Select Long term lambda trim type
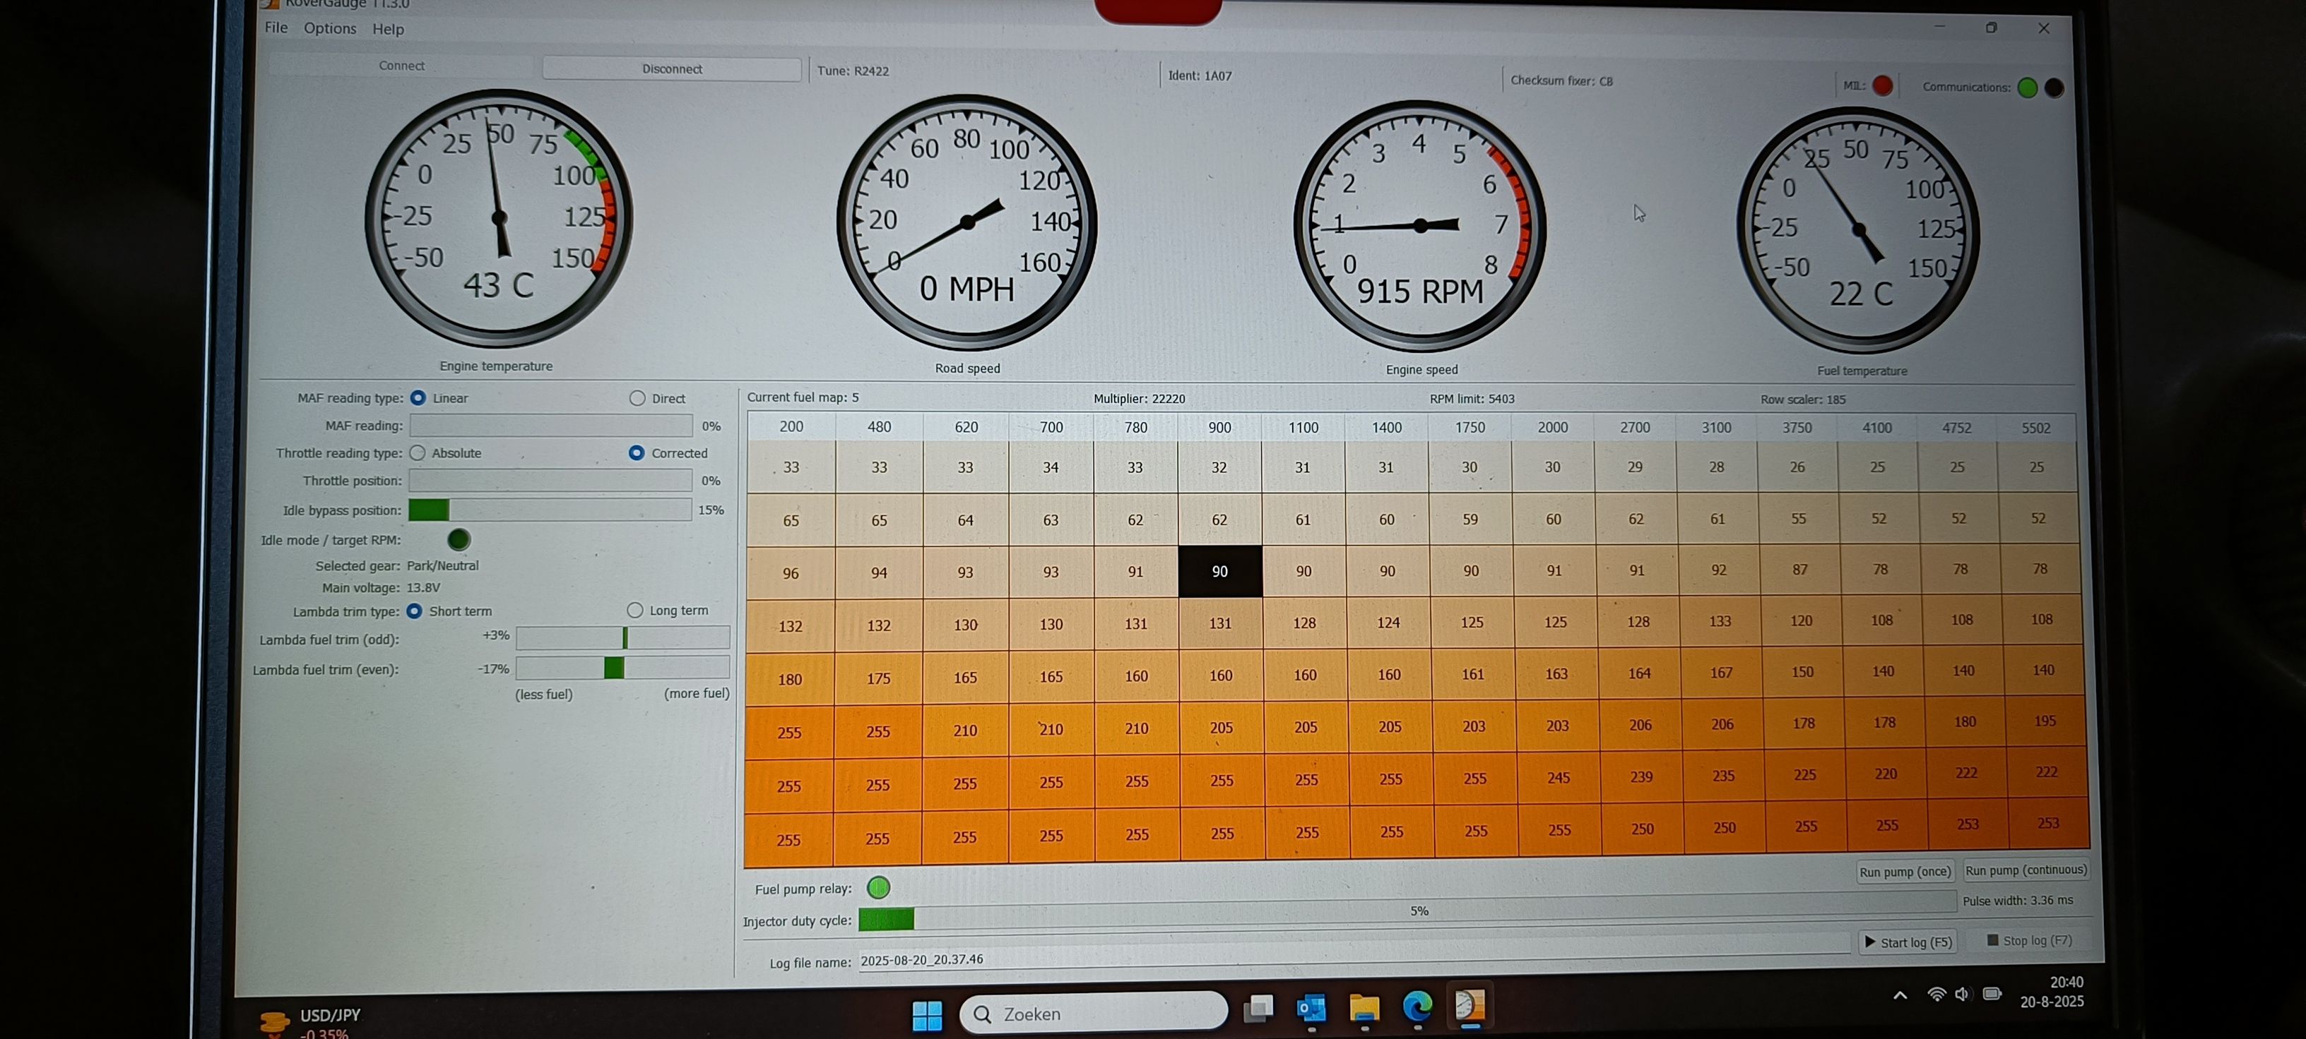Image resolution: width=2306 pixels, height=1039 pixels. click(634, 610)
